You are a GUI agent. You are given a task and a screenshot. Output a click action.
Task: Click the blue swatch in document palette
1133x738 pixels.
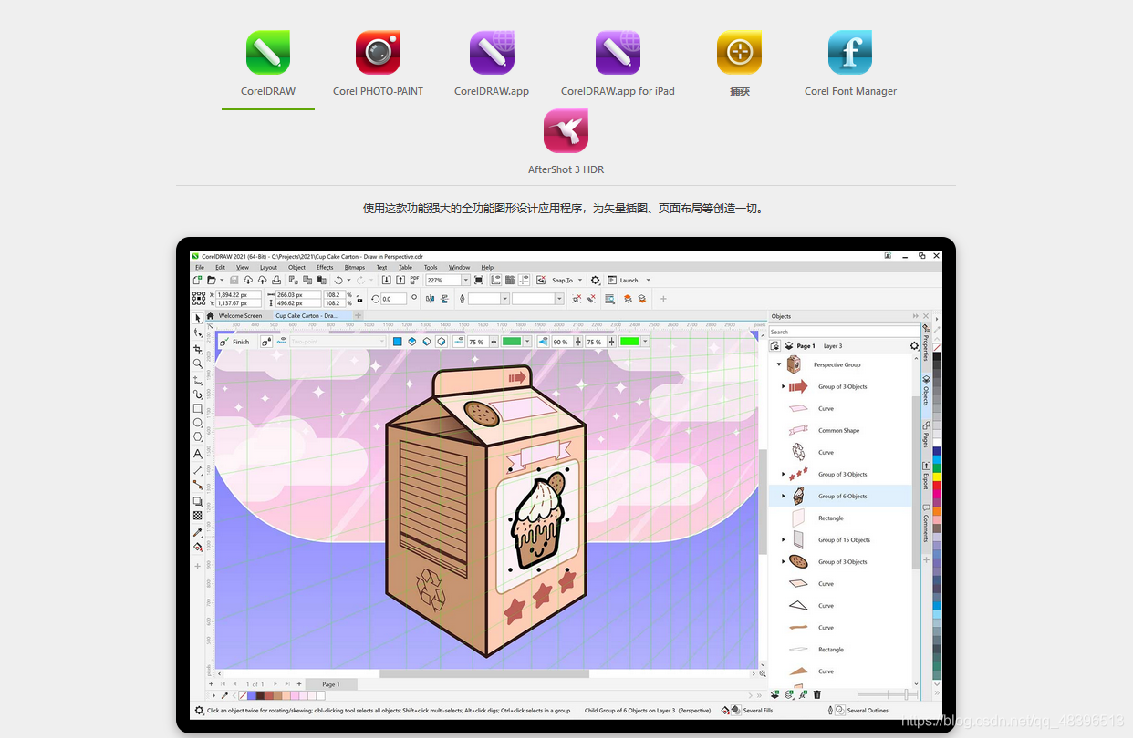pyautogui.click(x=252, y=695)
